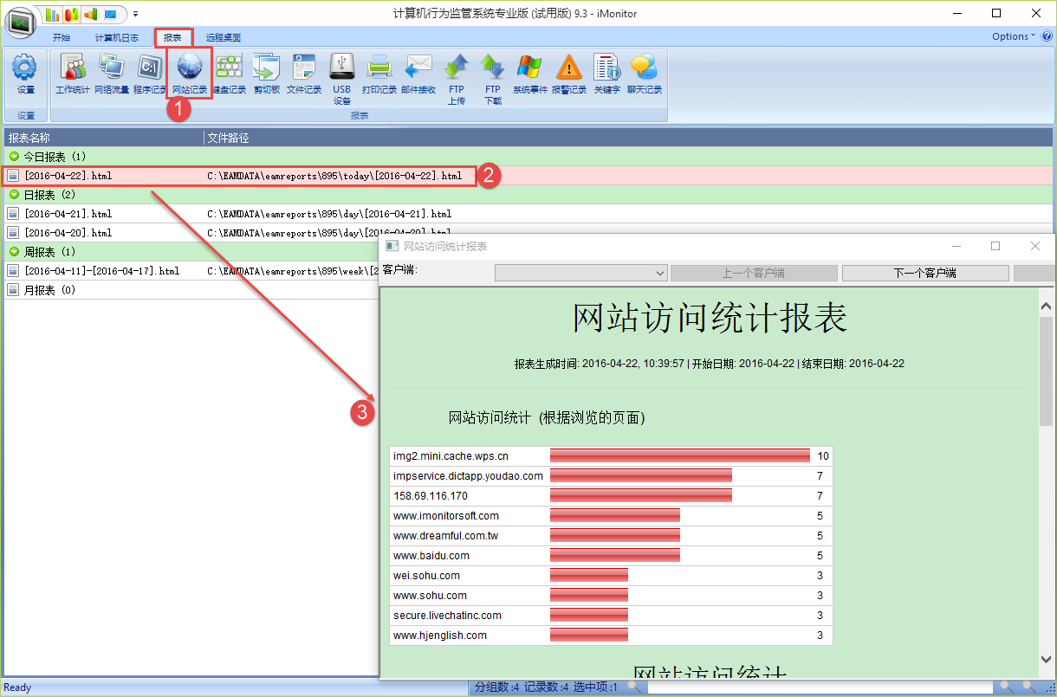Click the wei.sohu.com site entry

click(x=426, y=576)
